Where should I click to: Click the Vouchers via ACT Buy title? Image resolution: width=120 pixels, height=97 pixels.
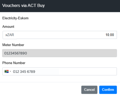[x=23, y=5]
